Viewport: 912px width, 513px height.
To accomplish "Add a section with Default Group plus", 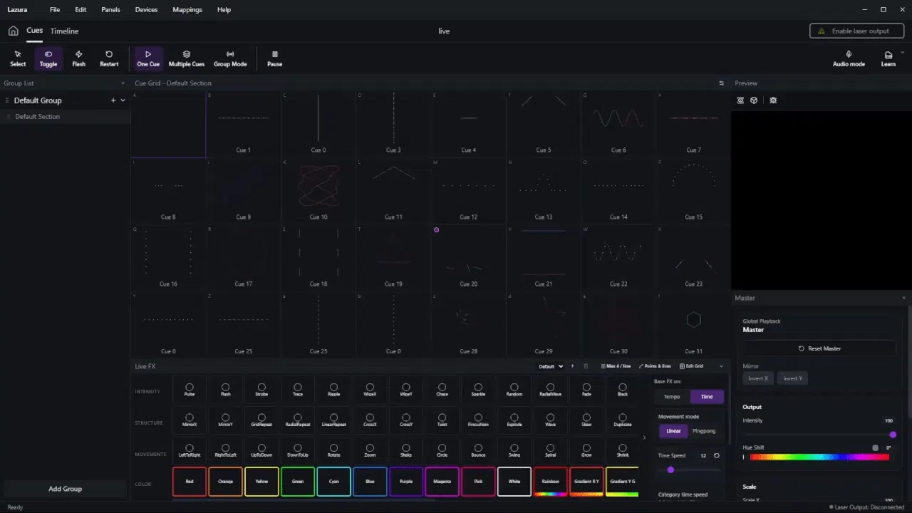I will point(113,100).
